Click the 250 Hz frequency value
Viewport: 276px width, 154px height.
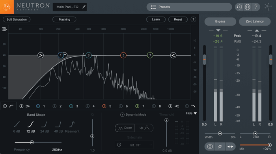pos(57,150)
